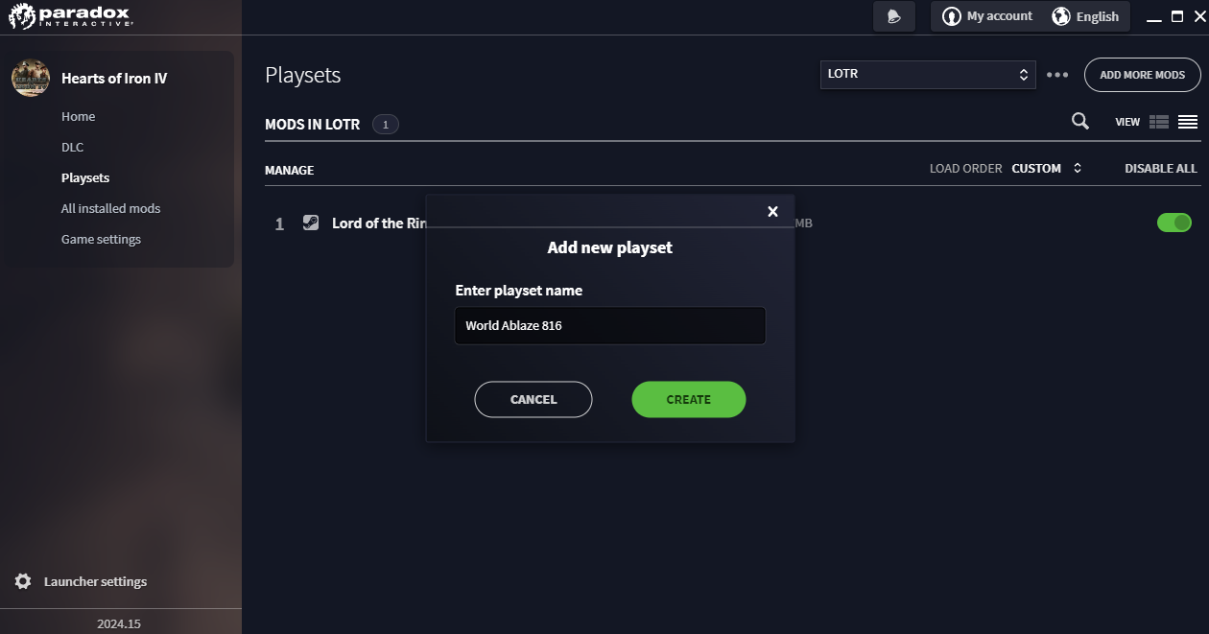Open All installed mods page
The height and width of the screenshot is (634, 1209).
coord(110,208)
